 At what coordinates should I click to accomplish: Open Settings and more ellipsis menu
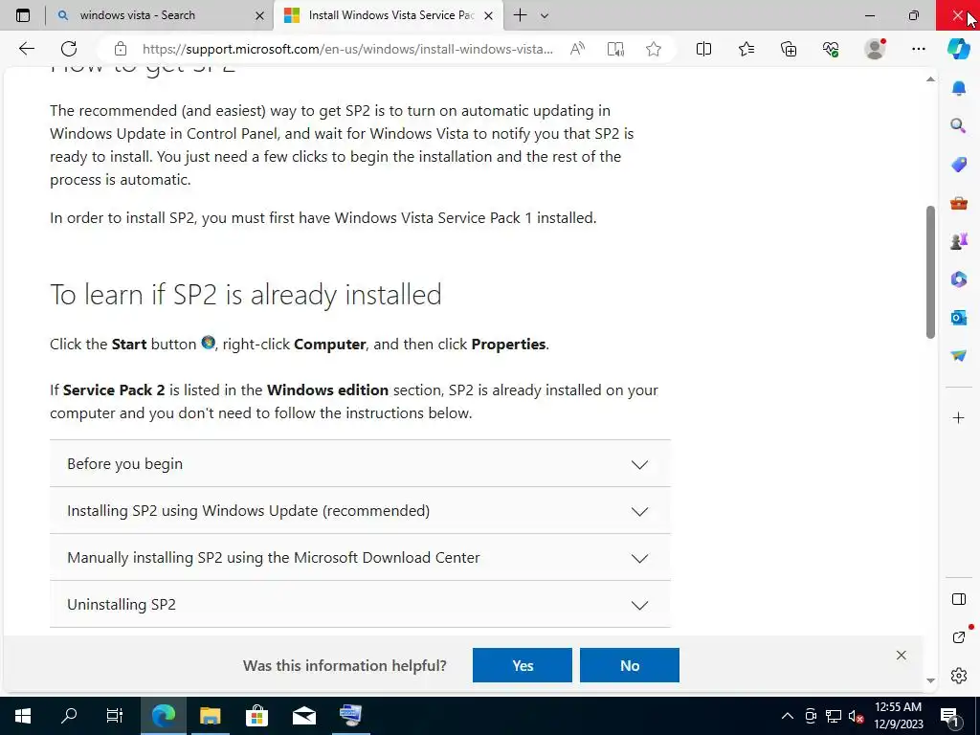pyautogui.click(x=918, y=49)
